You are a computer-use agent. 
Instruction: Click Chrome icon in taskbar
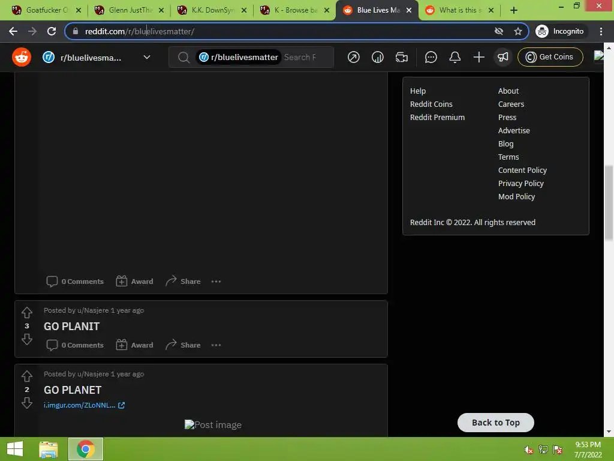pyautogui.click(x=86, y=449)
